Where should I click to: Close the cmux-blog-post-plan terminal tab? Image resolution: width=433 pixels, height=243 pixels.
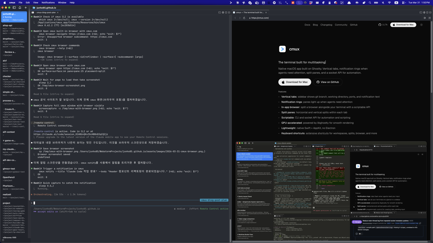coord(58,13)
